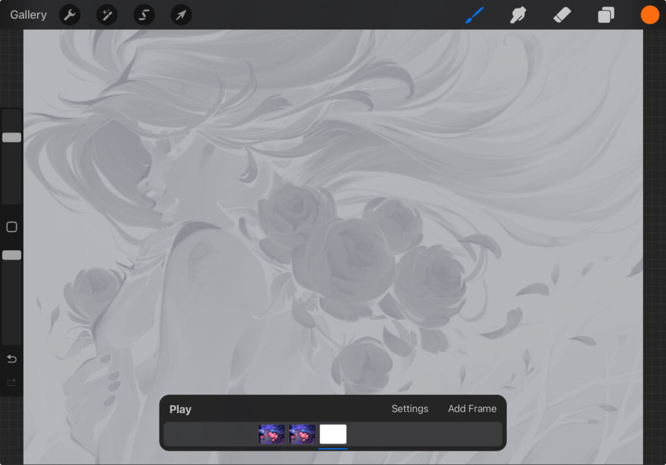Open animation Settings
The image size is (666, 465).
(x=410, y=408)
